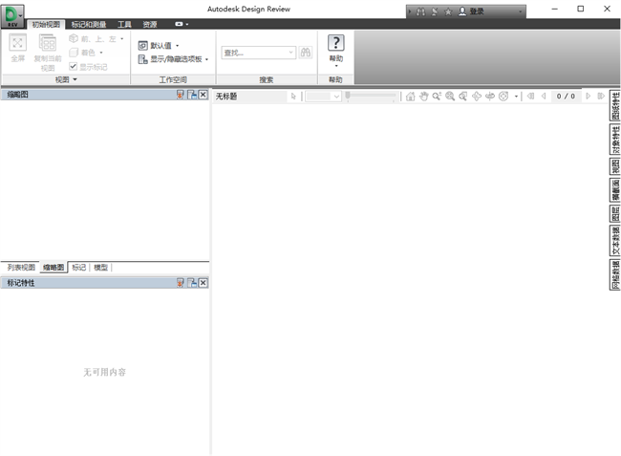Open the 图层 side palette tab

tap(615, 213)
